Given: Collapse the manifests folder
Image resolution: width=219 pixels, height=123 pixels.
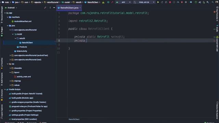Looking at the screenshot, I should point(8,17).
